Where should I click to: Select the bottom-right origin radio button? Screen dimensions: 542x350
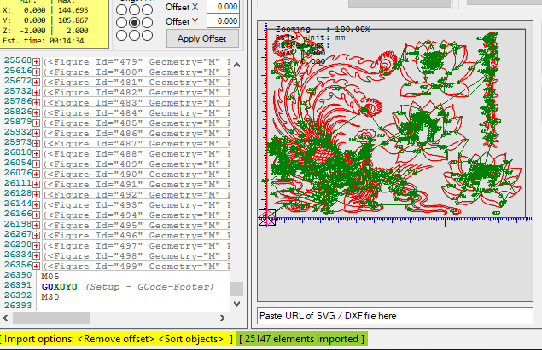(x=148, y=35)
